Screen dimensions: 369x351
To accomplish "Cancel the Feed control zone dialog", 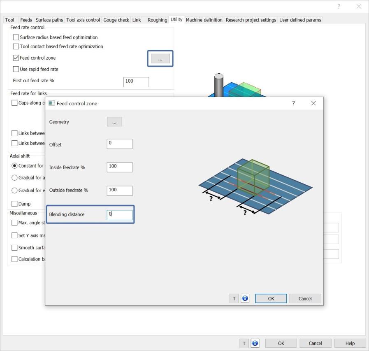I will pos(305,298).
